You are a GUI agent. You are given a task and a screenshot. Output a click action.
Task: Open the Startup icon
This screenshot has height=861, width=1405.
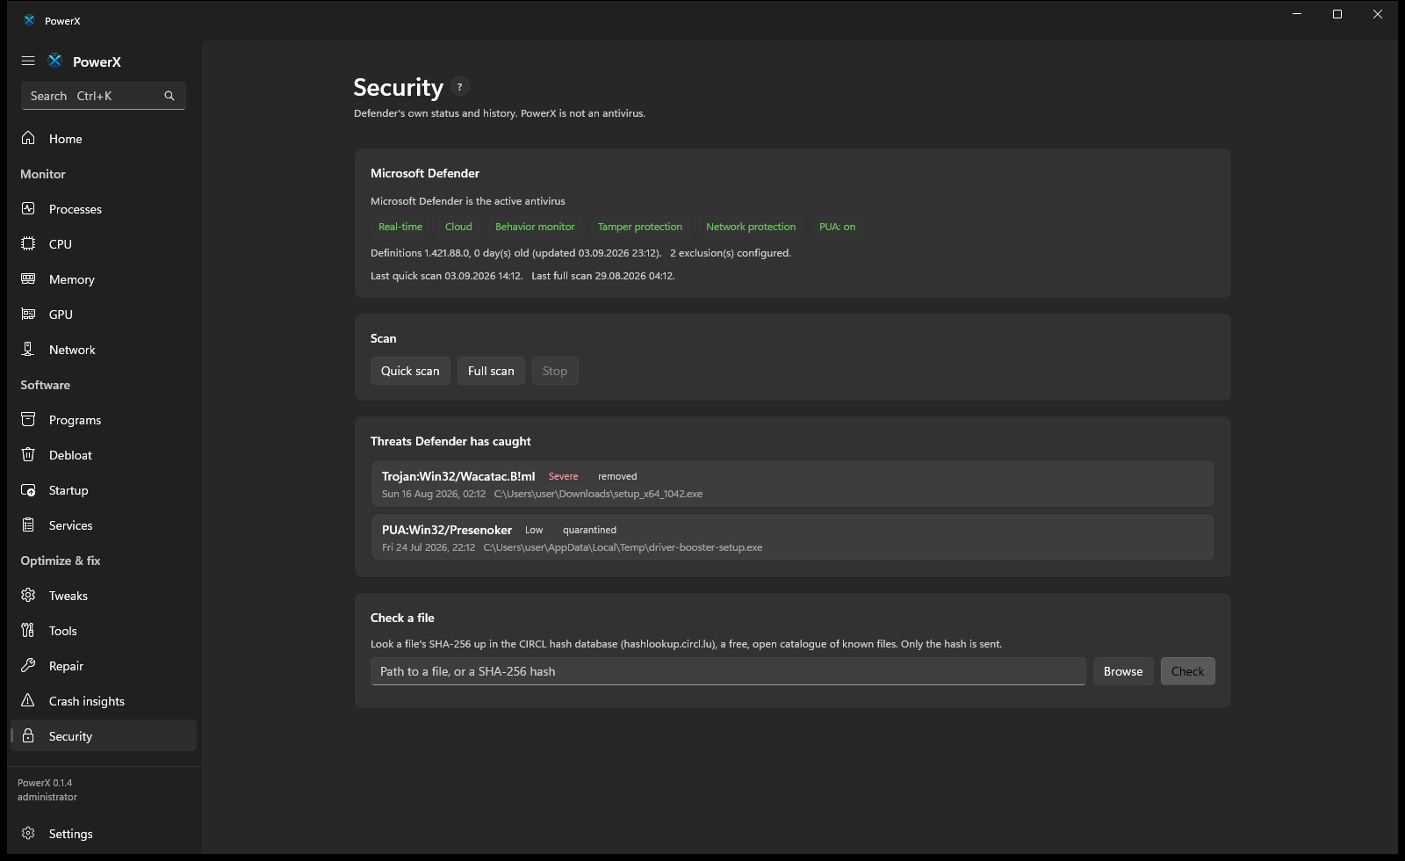(28, 489)
